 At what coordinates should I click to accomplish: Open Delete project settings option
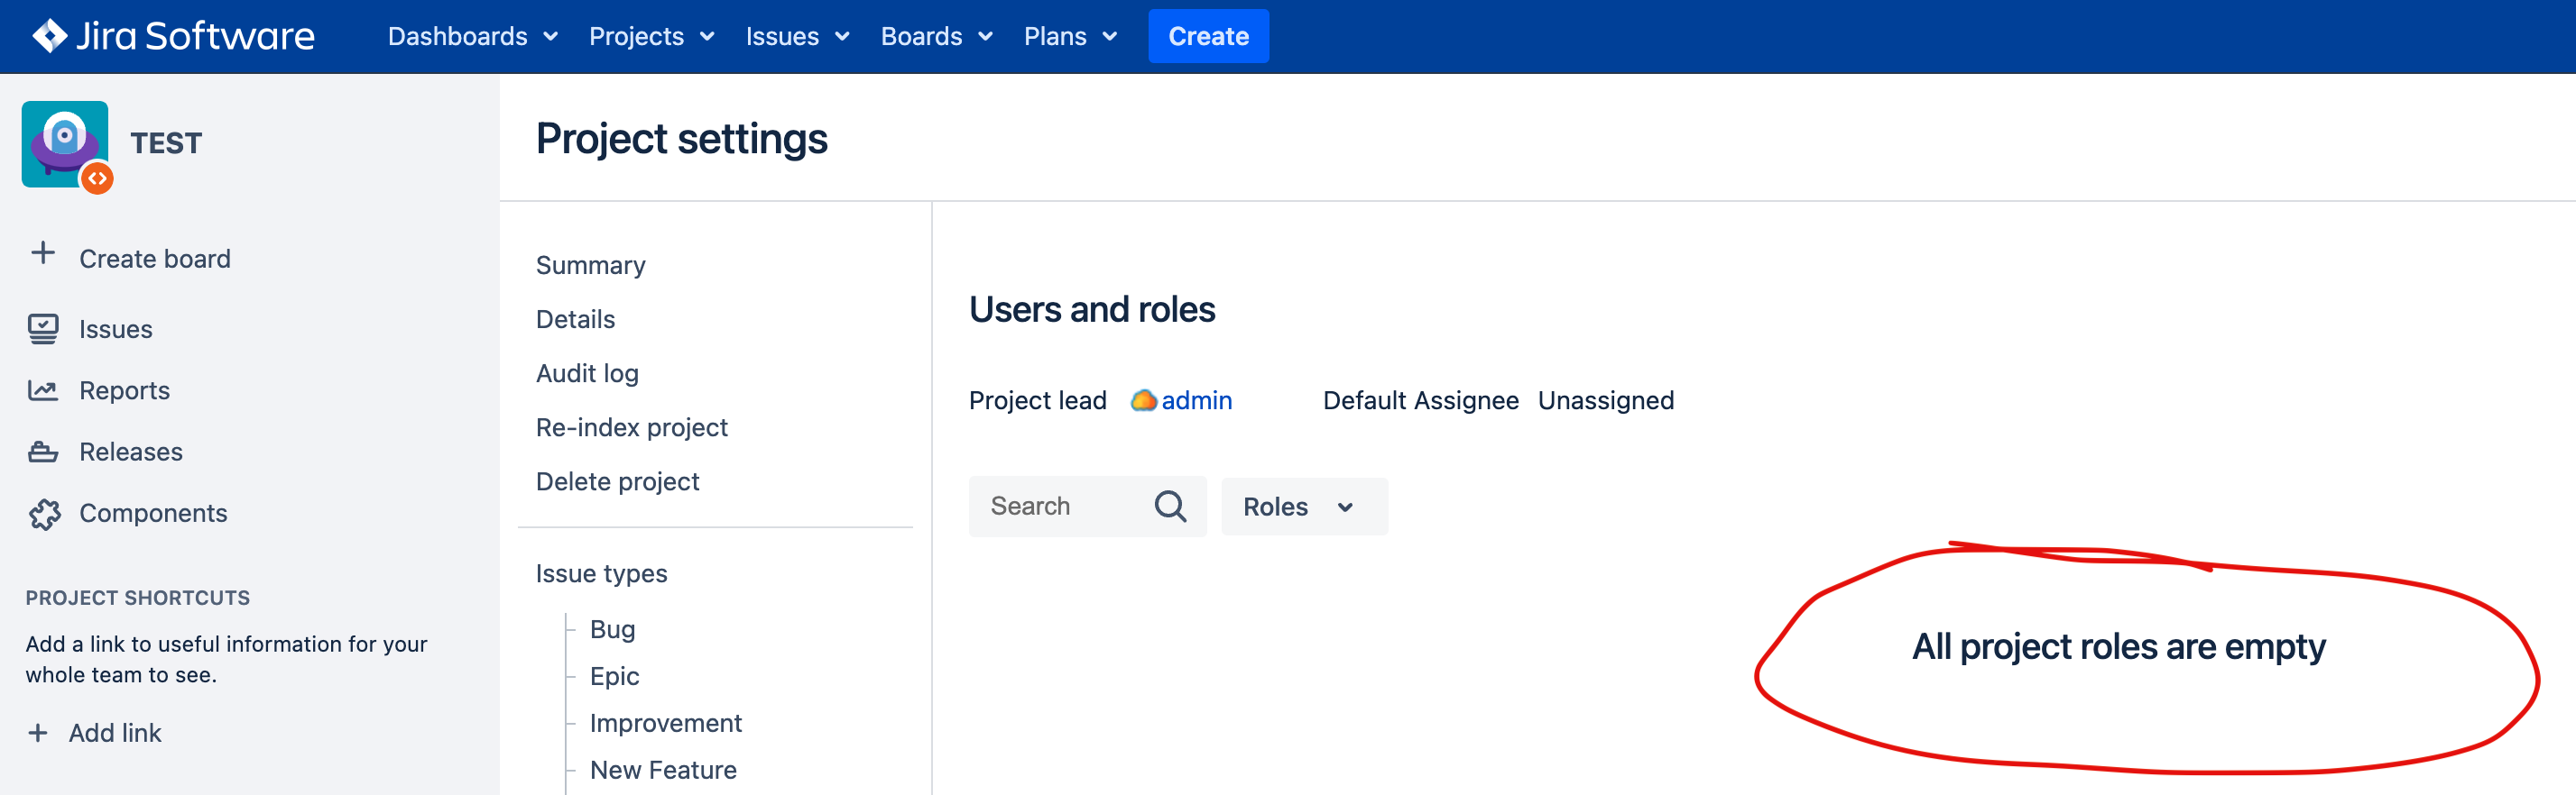pos(617,481)
